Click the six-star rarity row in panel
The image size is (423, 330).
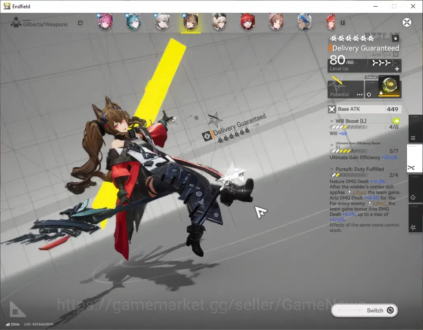tap(352, 39)
